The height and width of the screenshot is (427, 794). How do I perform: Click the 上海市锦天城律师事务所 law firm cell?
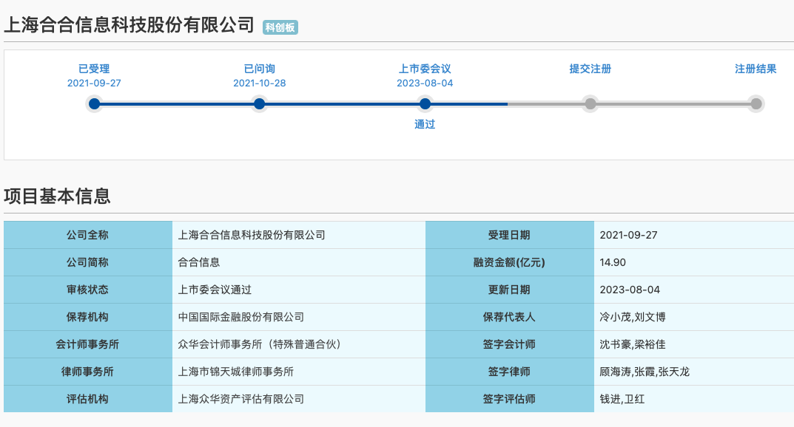(241, 372)
